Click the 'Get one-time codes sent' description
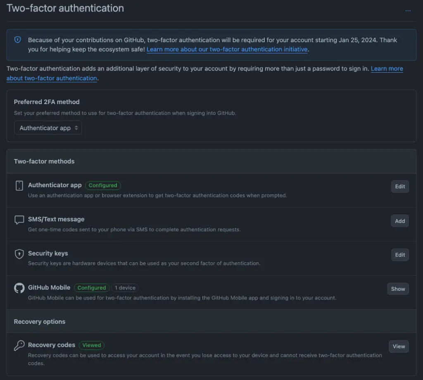 (134, 230)
